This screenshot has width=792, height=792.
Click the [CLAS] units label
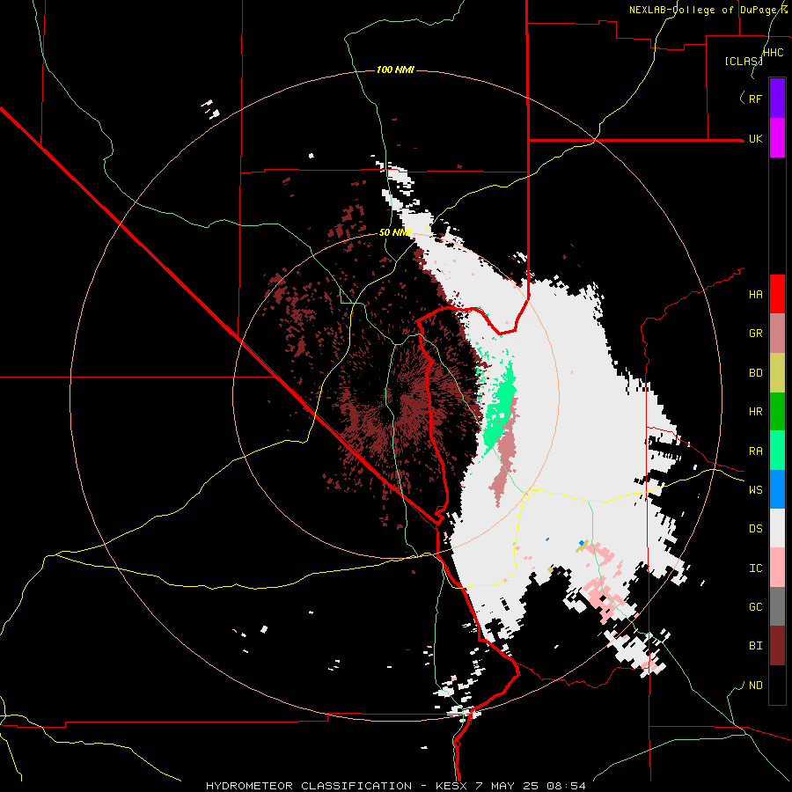coord(744,62)
